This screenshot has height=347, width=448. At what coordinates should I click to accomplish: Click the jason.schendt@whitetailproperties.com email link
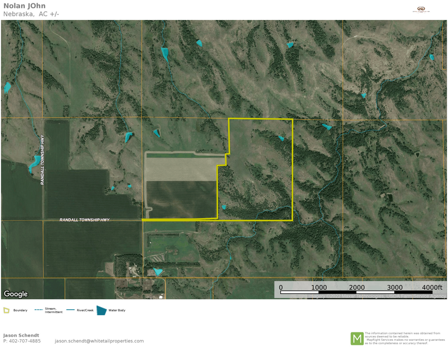tap(99, 341)
